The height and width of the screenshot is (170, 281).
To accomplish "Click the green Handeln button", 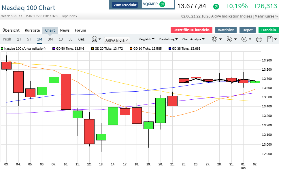I will pyautogui.click(x=269, y=30).
